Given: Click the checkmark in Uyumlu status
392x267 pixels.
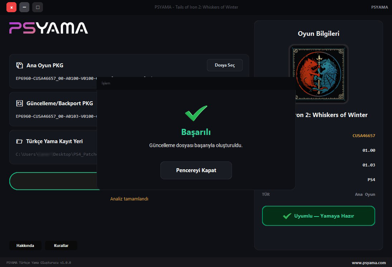Looking at the screenshot, I should coord(287,216).
